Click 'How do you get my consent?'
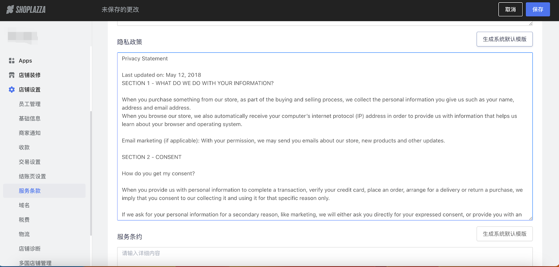The width and height of the screenshot is (559, 267). click(158, 174)
